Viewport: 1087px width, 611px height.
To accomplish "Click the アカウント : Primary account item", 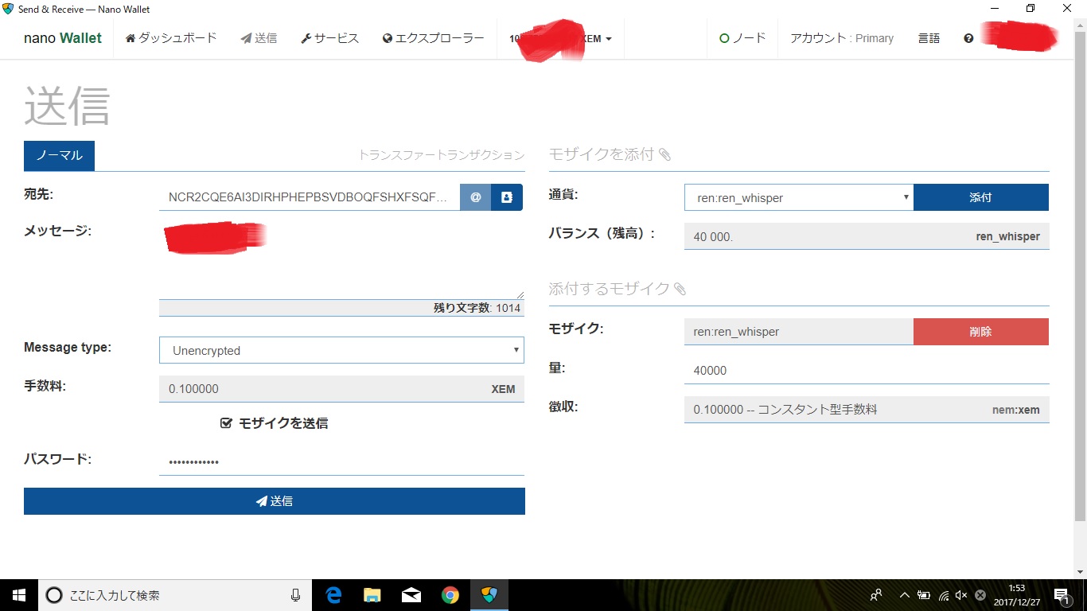I will click(842, 38).
